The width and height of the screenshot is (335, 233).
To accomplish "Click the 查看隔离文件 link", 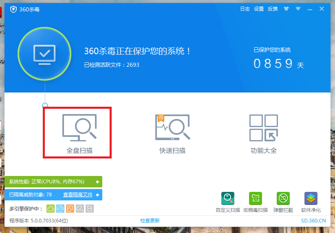I will pos(77,195).
